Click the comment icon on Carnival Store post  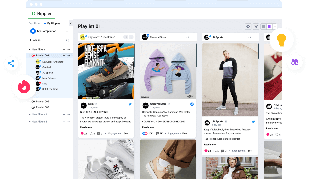pos(157,134)
